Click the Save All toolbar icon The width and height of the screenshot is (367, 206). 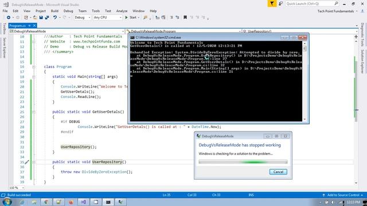tap(47, 18)
